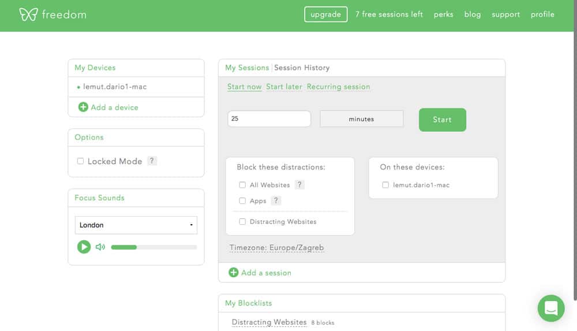
Task: Choose the Recurring session option
Action: tap(339, 87)
